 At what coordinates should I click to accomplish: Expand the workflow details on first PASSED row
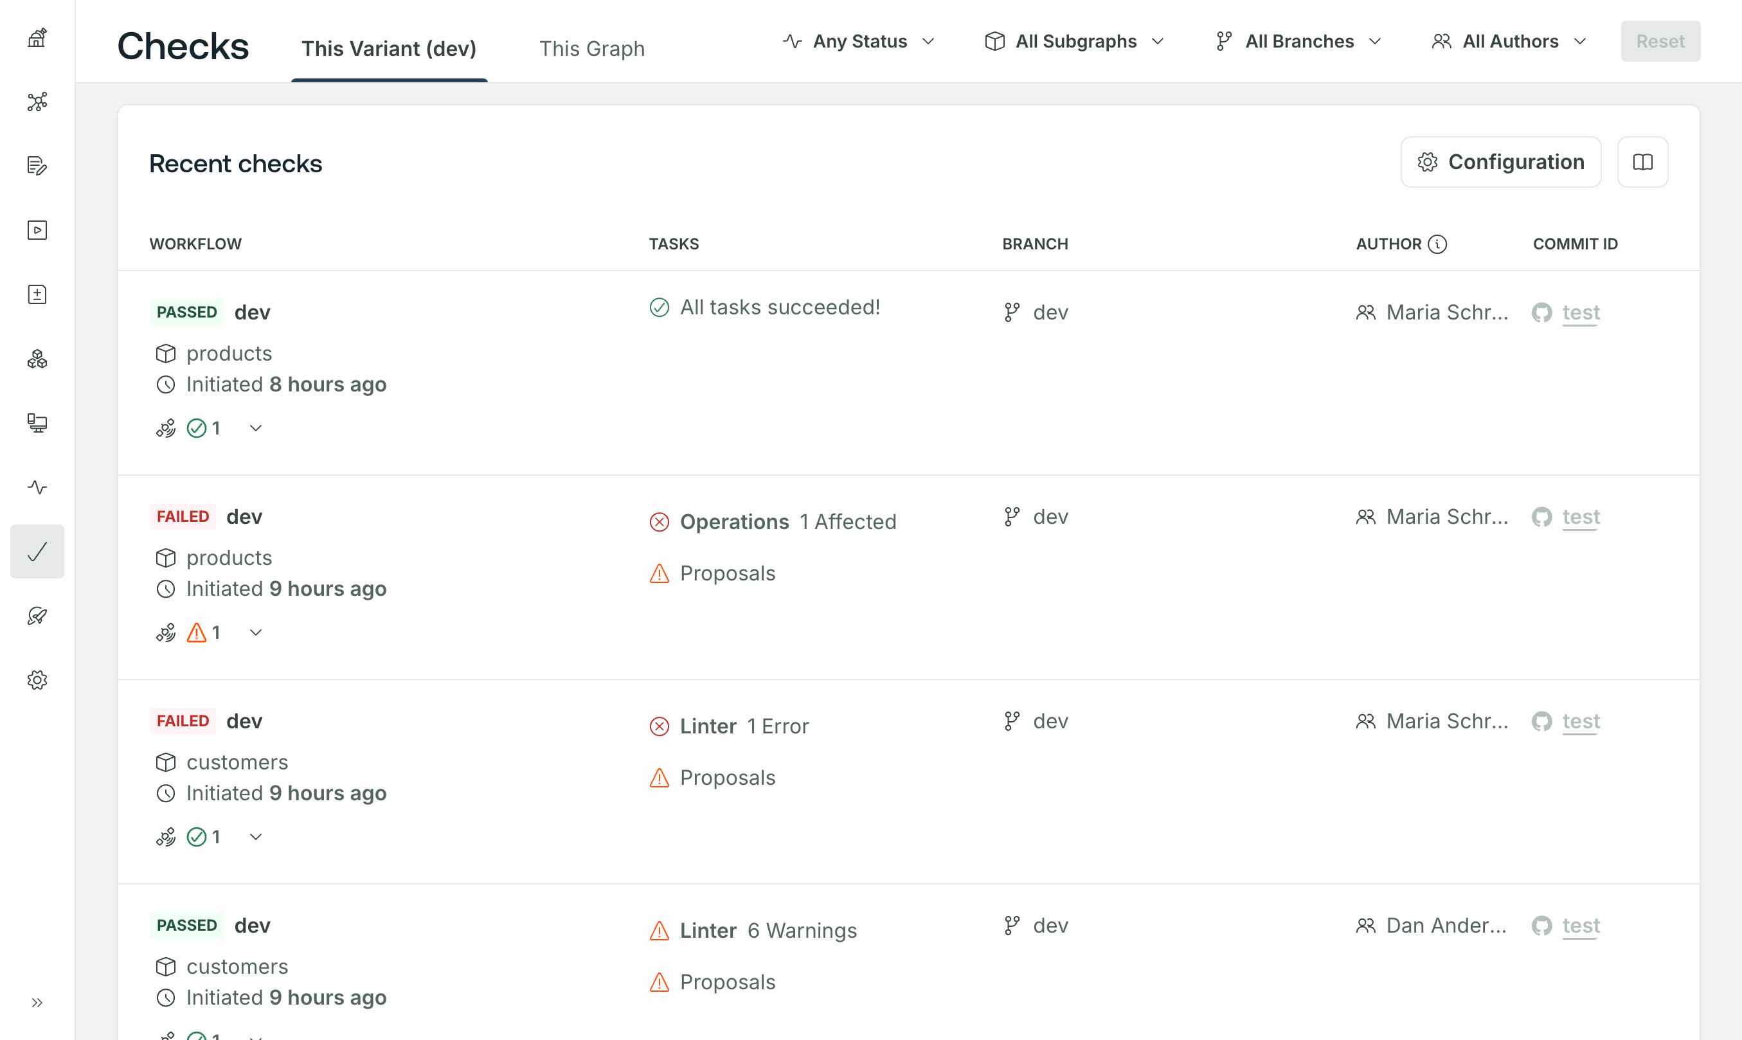(255, 427)
